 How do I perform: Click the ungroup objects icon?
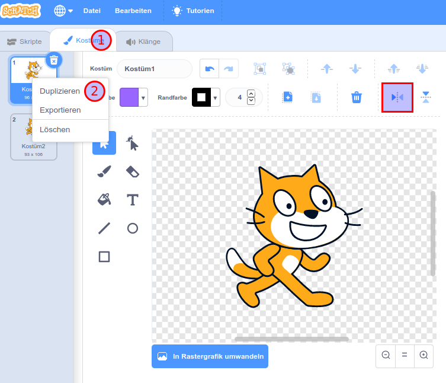288,69
